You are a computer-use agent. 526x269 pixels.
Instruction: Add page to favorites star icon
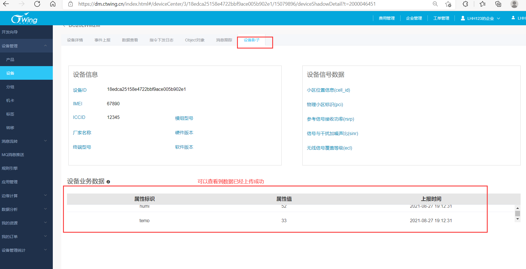(448, 4)
